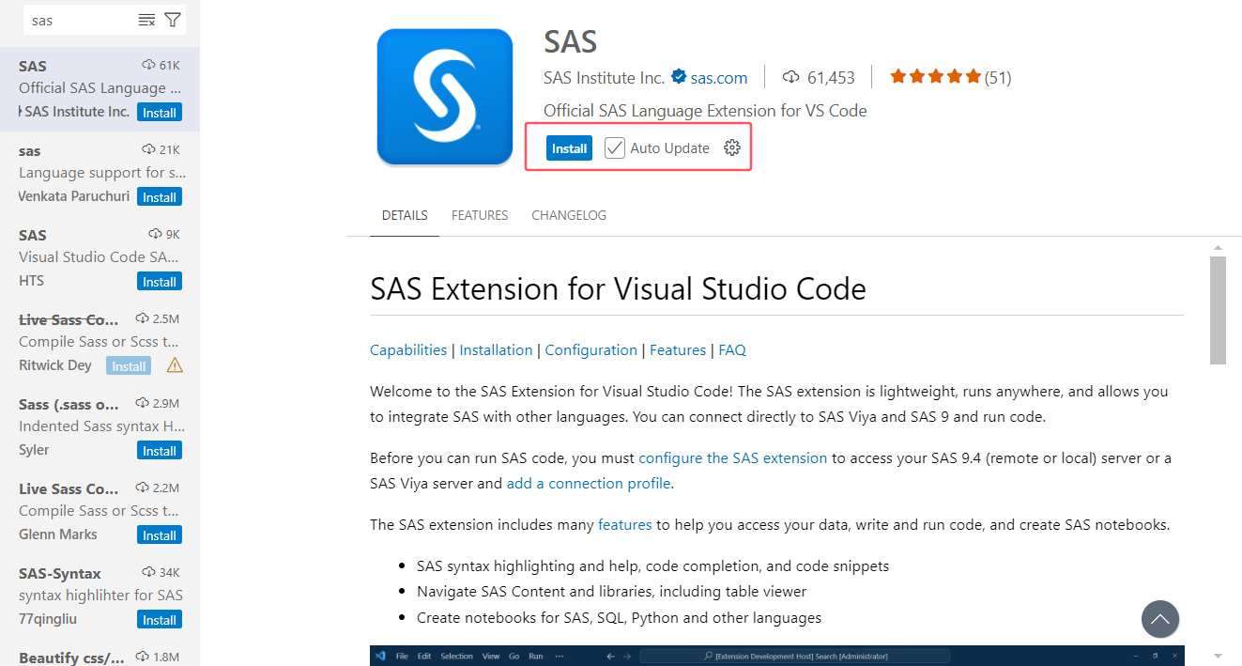Image resolution: width=1242 pixels, height=666 pixels.
Task: Click the clear search results icon
Action: click(x=146, y=20)
